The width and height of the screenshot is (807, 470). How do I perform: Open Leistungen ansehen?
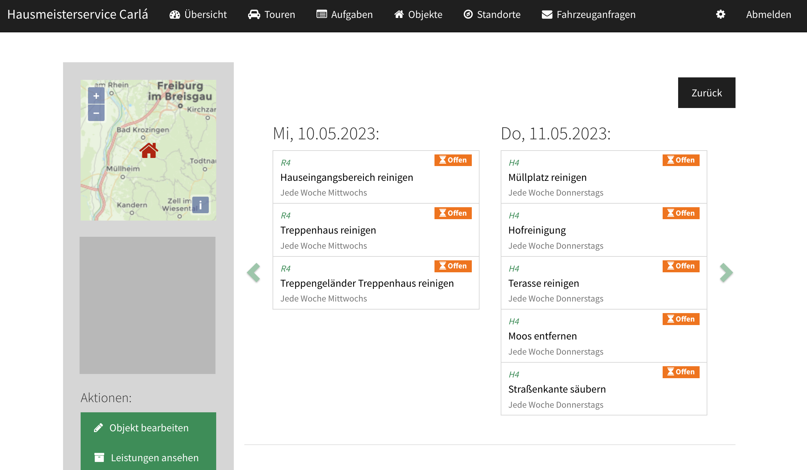(x=148, y=457)
